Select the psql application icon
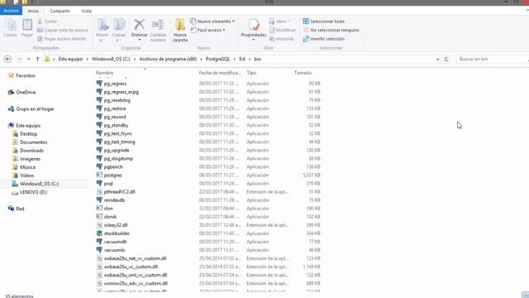Image resolution: width=529 pixels, height=298 pixels. pos(99,184)
